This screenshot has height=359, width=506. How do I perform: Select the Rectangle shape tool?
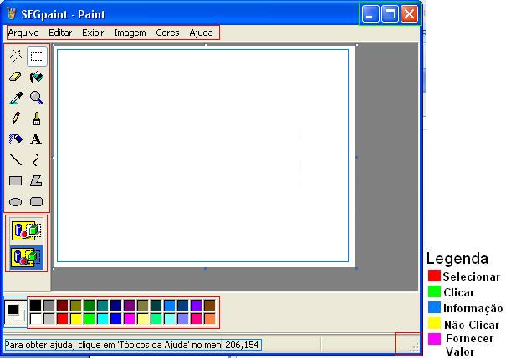click(x=16, y=181)
